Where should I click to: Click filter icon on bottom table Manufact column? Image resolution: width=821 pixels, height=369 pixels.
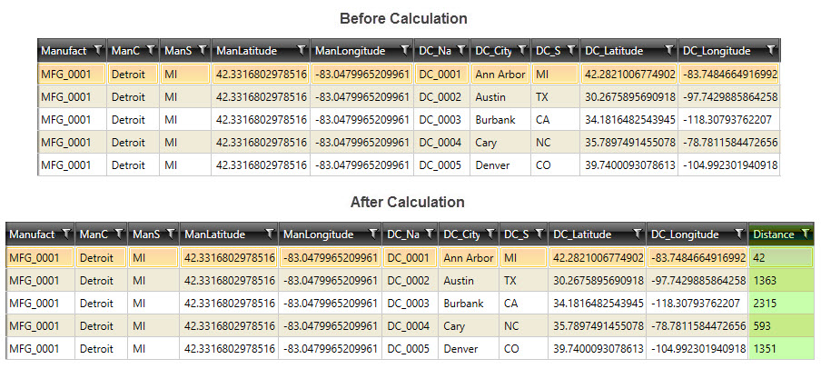[66, 234]
